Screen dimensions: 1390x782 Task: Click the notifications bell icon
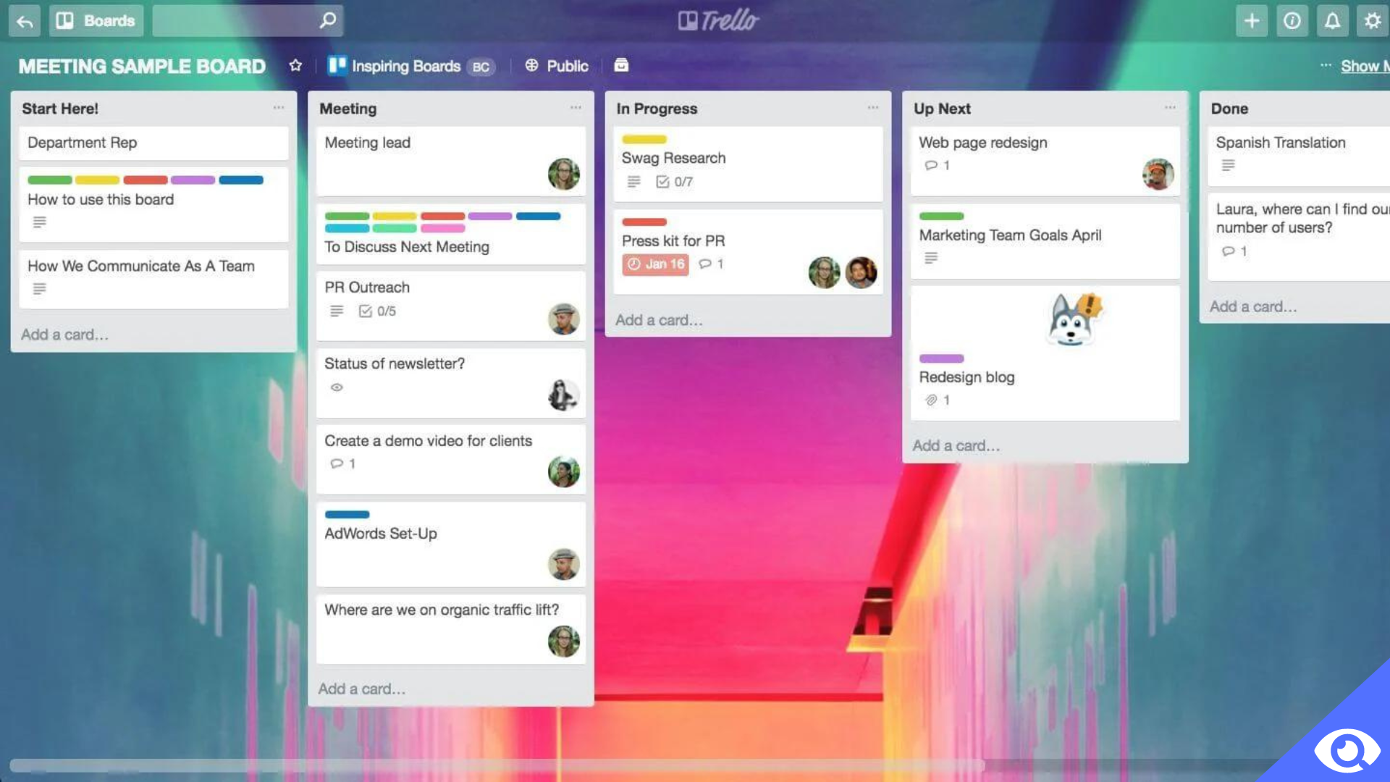pyautogui.click(x=1332, y=19)
